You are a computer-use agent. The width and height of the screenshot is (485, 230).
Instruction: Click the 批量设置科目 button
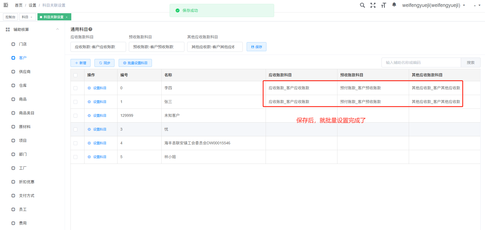pyautogui.click(x=135, y=63)
